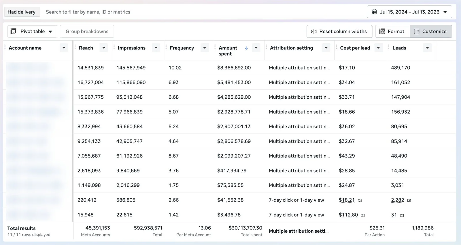Click the Had delivery filter chip

[22, 12]
